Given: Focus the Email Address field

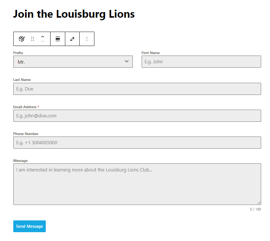Looking at the screenshot, I should click(x=137, y=116).
